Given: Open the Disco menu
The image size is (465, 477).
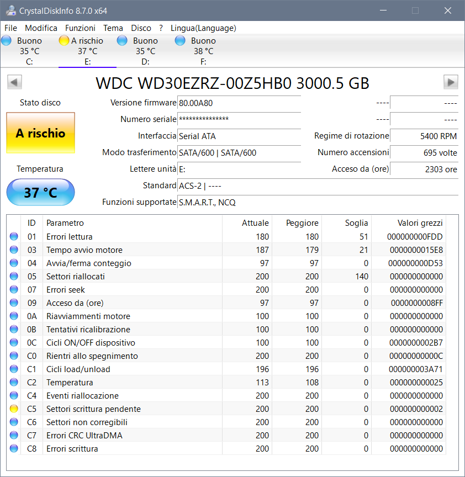Looking at the screenshot, I should pos(141,28).
